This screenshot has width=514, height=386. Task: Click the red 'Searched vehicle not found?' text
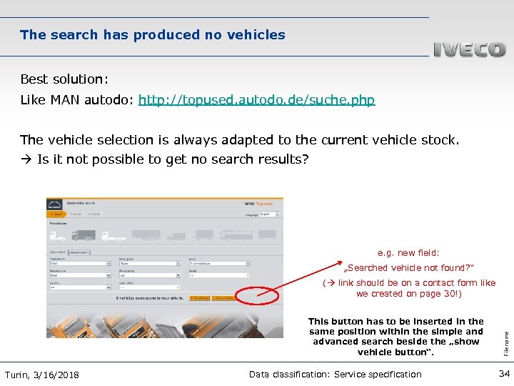click(409, 268)
